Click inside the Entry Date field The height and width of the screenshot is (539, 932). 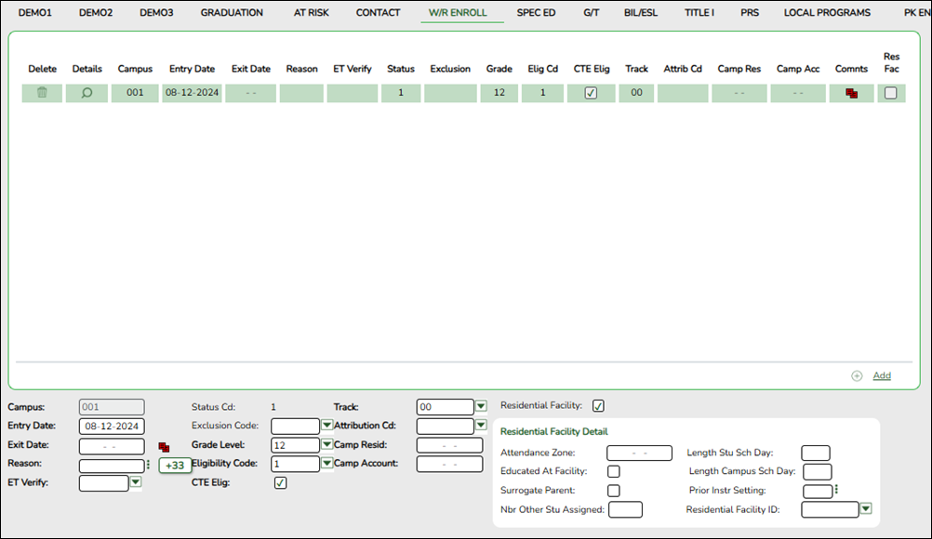pyautogui.click(x=111, y=426)
